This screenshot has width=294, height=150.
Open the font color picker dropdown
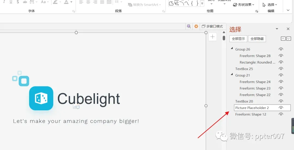pos(71,2)
